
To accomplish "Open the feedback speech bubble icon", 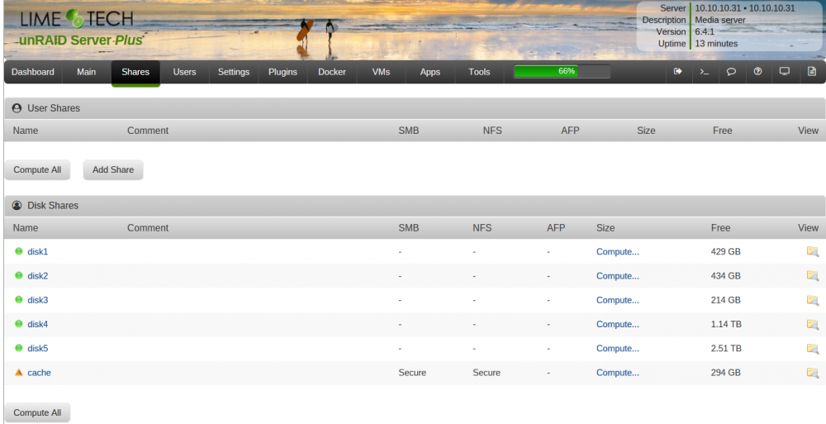I will point(731,71).
